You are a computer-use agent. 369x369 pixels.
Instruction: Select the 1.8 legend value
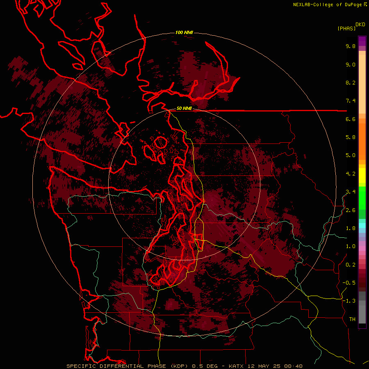click(351, 228)
